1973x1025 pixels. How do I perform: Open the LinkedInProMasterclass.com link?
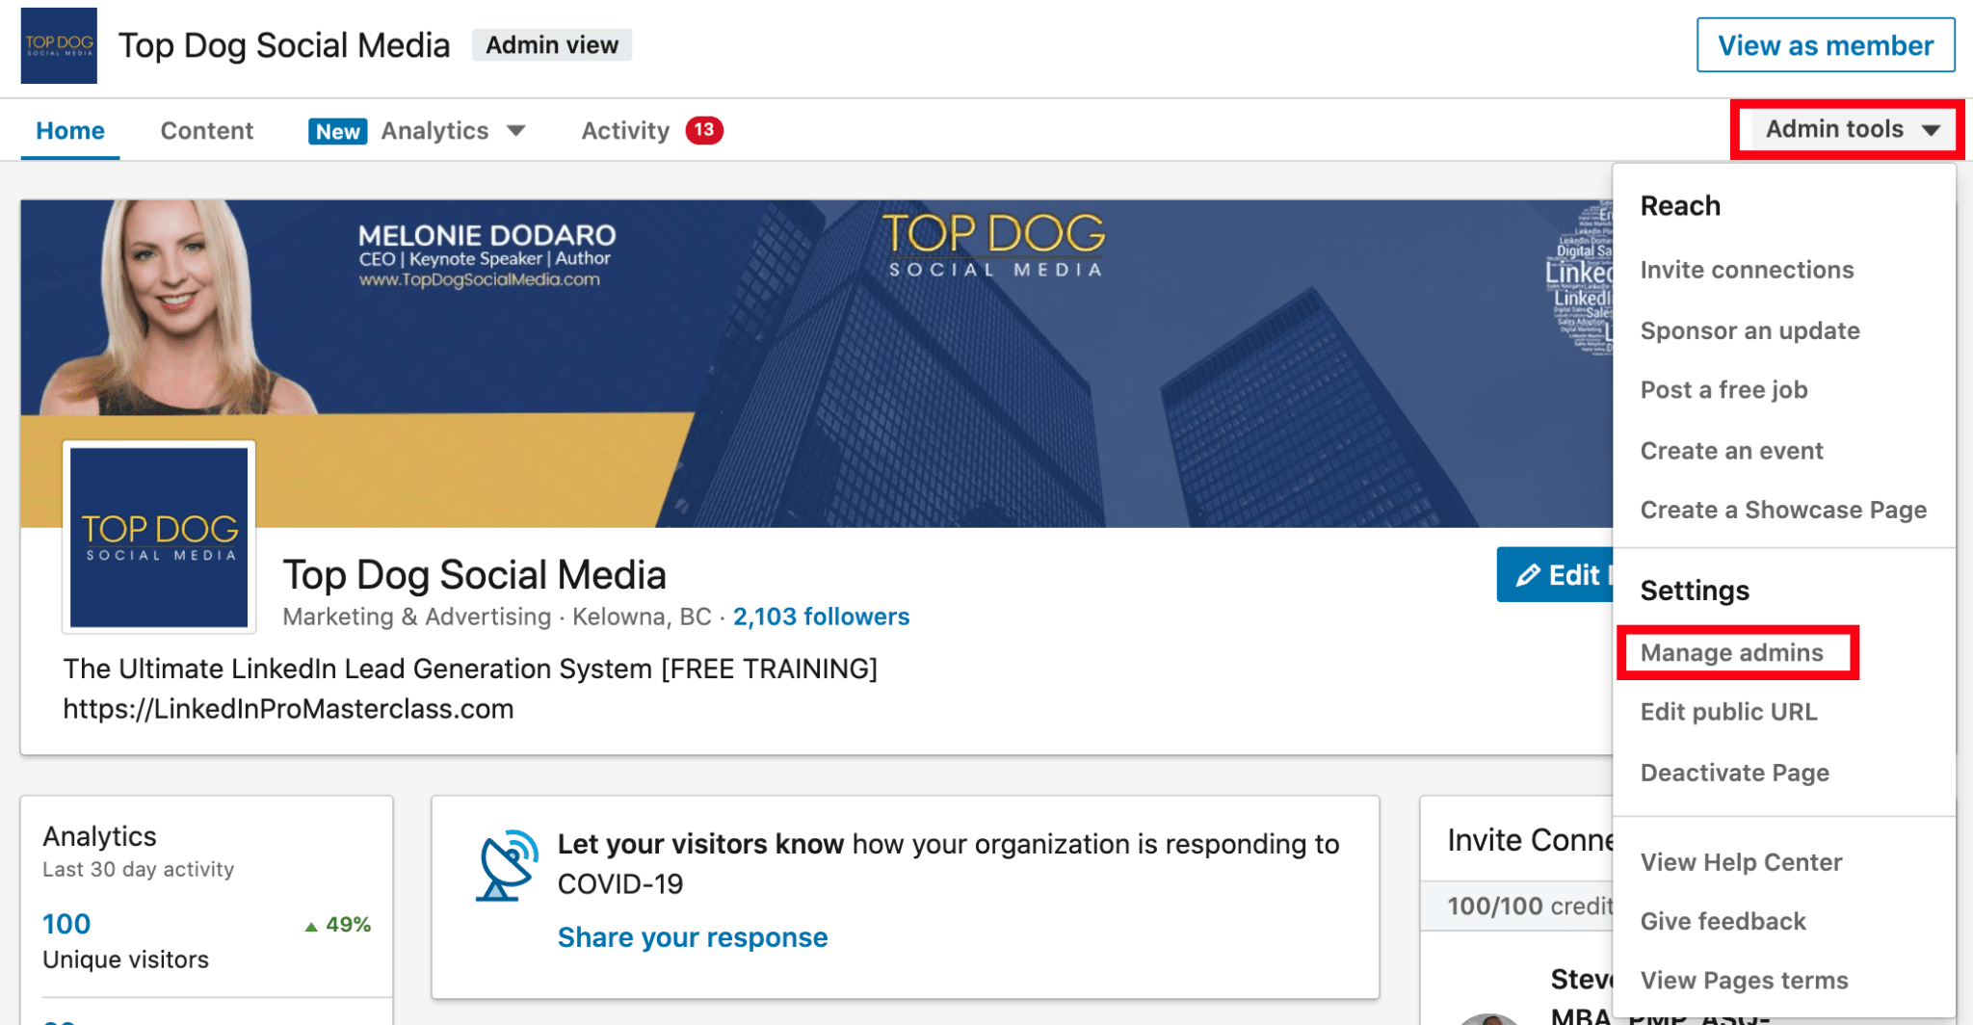(x=289, y=708)
